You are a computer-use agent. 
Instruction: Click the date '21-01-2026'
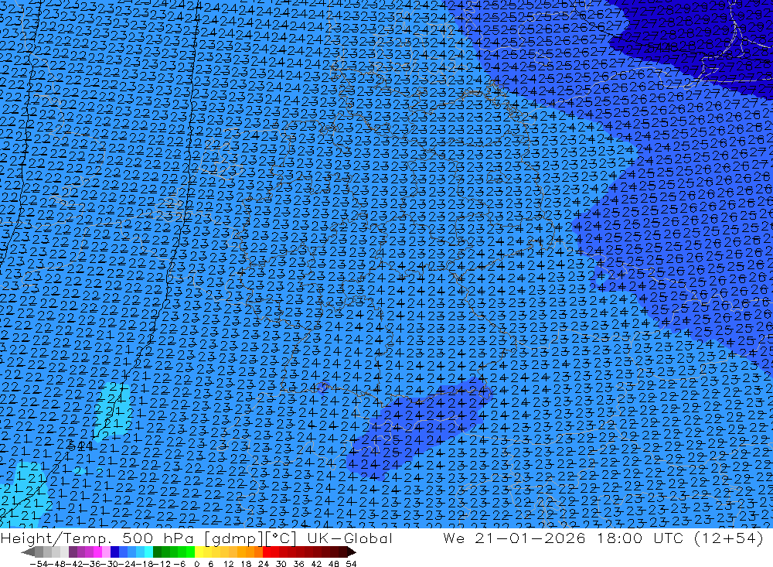point(530,538)
